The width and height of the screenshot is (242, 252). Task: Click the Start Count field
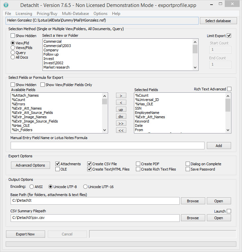pos(220,50)
